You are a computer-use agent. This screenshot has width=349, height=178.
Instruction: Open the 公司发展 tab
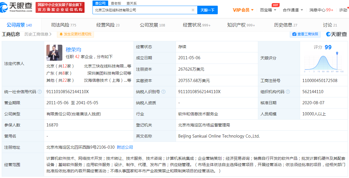pyautogui.click(x=152, y=25)
